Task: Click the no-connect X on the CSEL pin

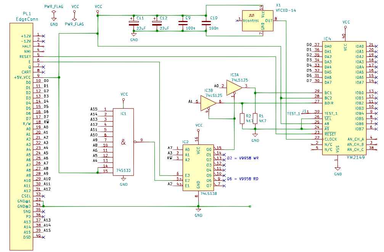Action: pos(43,196)
